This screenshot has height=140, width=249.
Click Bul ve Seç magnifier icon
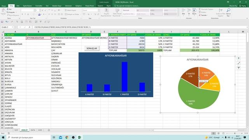(x=228, y=10)
